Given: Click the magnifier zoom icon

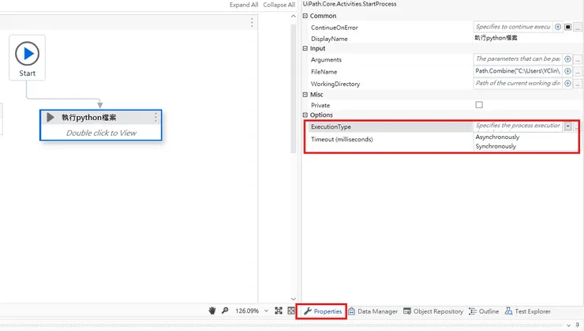Looking at the screenshot, I should (225, 310).
